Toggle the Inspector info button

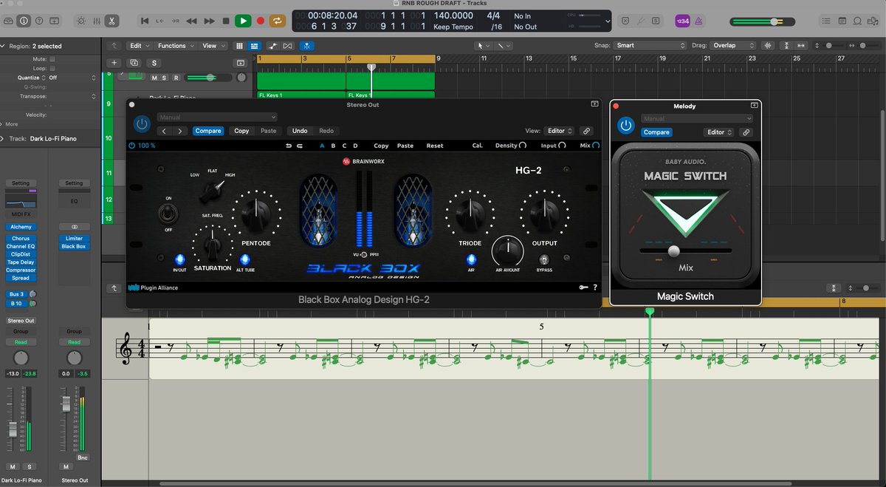tap(24, 21)
